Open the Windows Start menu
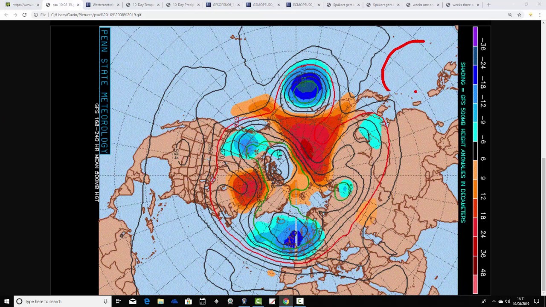This screenshot has height=307, width=546. (7, 301)
